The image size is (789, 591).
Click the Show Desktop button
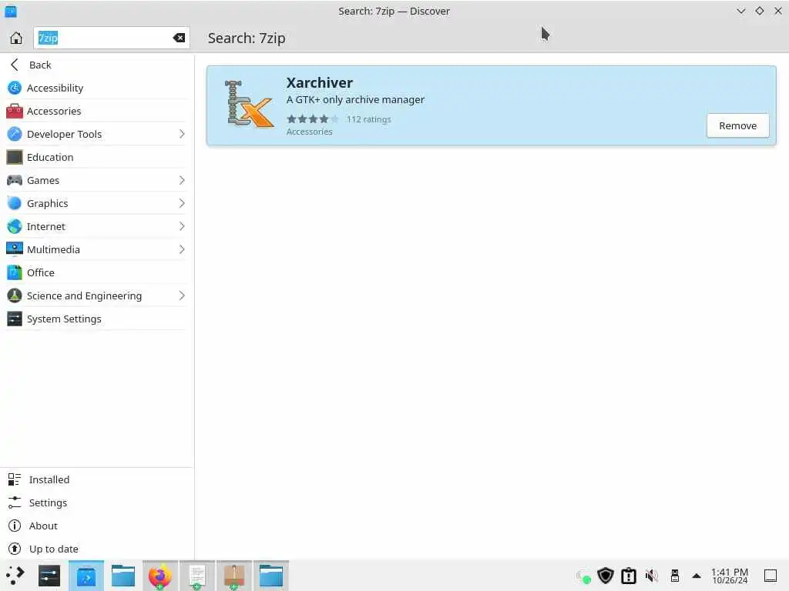point(771,576)
